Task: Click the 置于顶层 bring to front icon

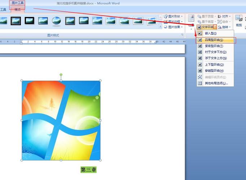Action: (x=199, y=17)
